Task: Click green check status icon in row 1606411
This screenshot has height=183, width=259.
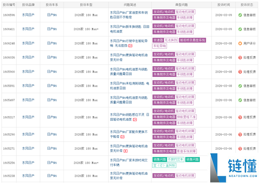Action: click(x=240, y=29)
